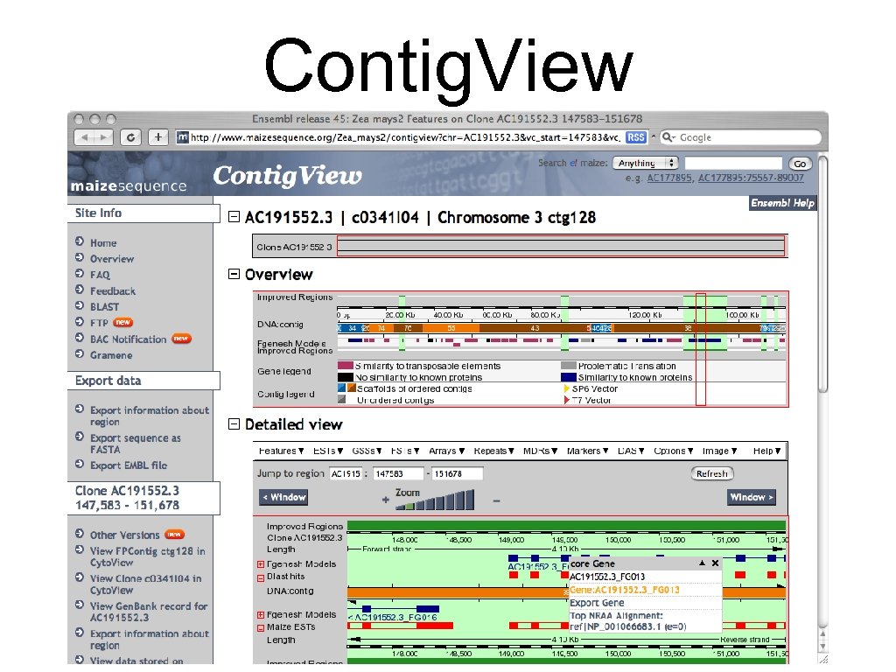Open the Image export menu
896x672 pixels.
(x=717, y=451)
